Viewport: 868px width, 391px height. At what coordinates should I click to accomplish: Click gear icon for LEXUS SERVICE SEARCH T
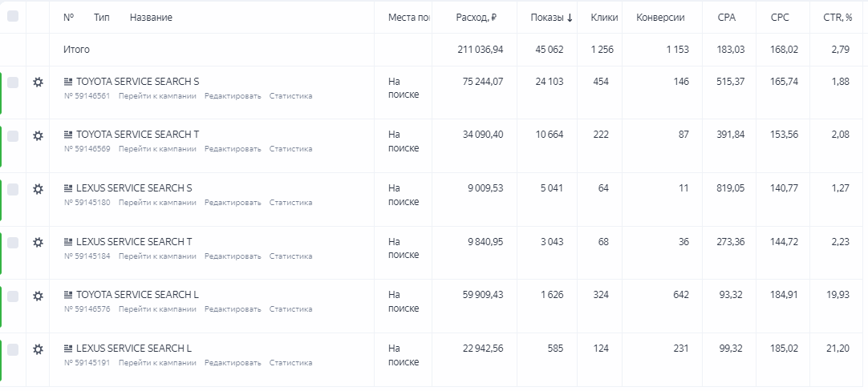click(x=38, y=242)
